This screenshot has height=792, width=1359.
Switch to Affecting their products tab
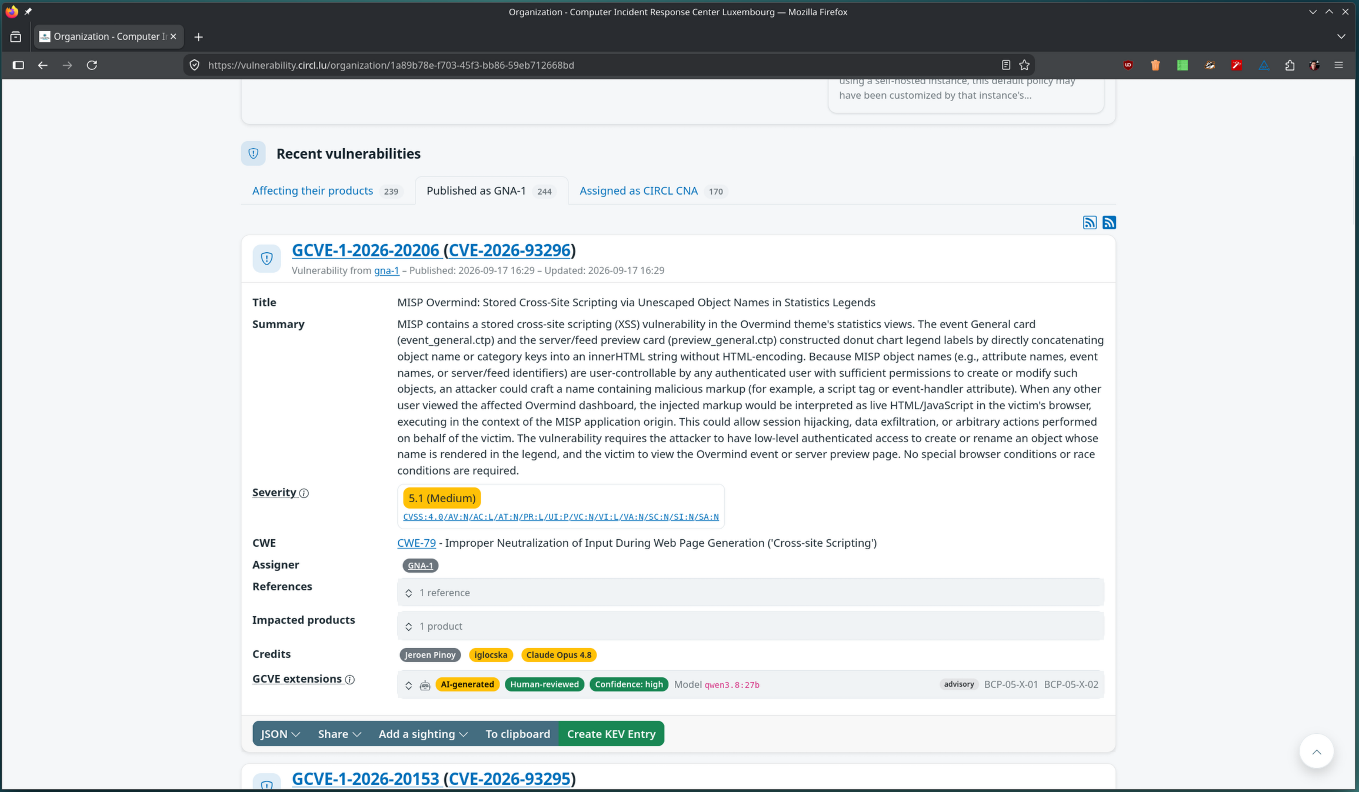click(327, 191)
